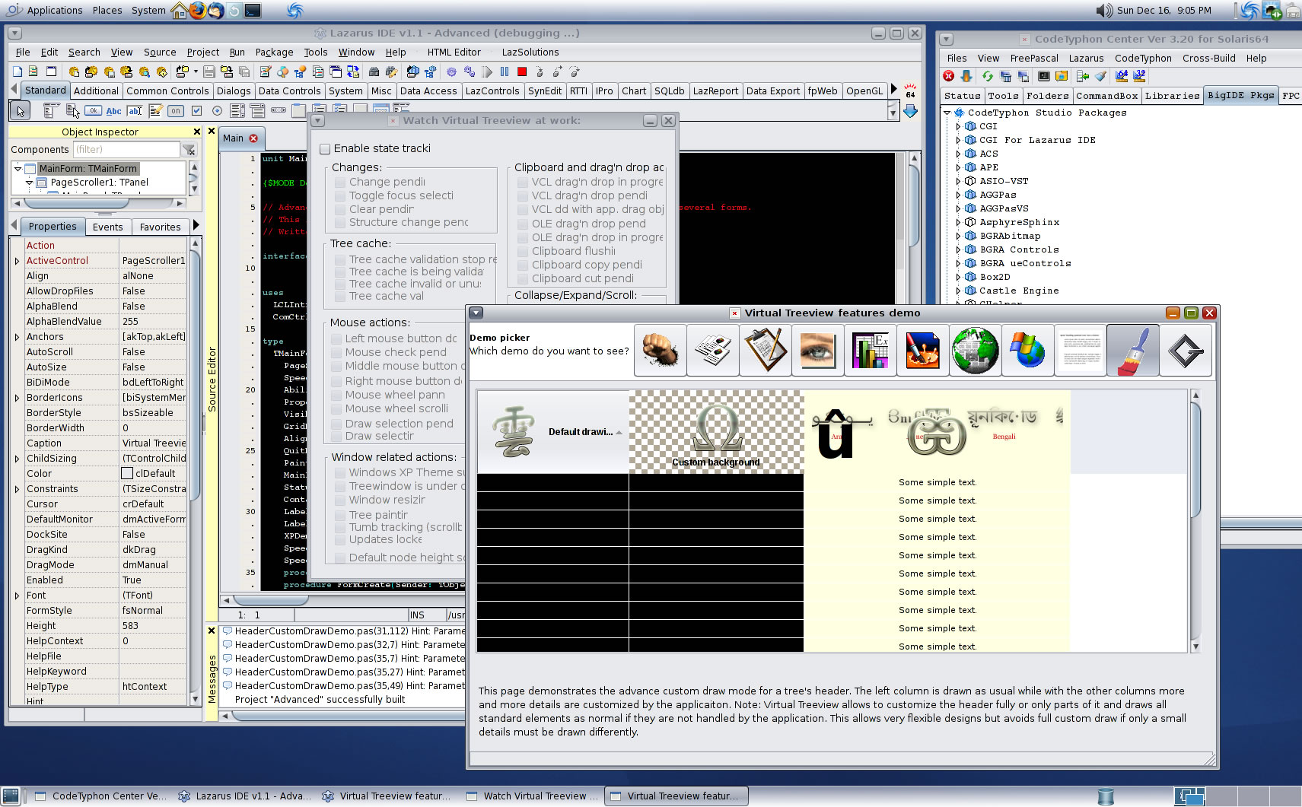The width and height of the screenshot is (1302, 807).
Task: Collapse CodeTyphon Studio Packages root node
Action: click(x=947, y=113)
